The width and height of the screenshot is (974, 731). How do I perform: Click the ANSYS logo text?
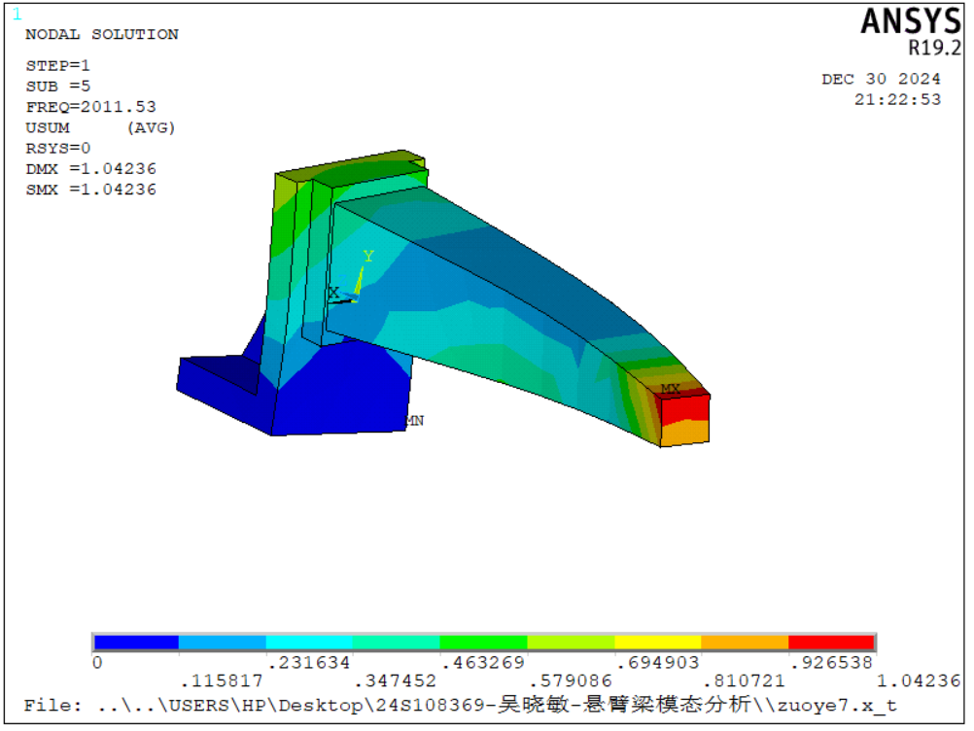[x=911, y=21]
